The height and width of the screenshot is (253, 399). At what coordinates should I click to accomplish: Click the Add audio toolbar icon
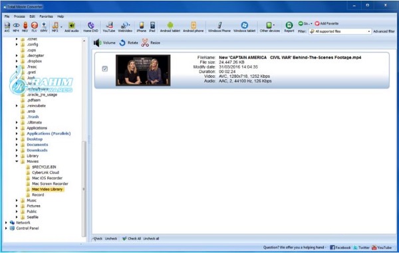(x=72, y=27)
